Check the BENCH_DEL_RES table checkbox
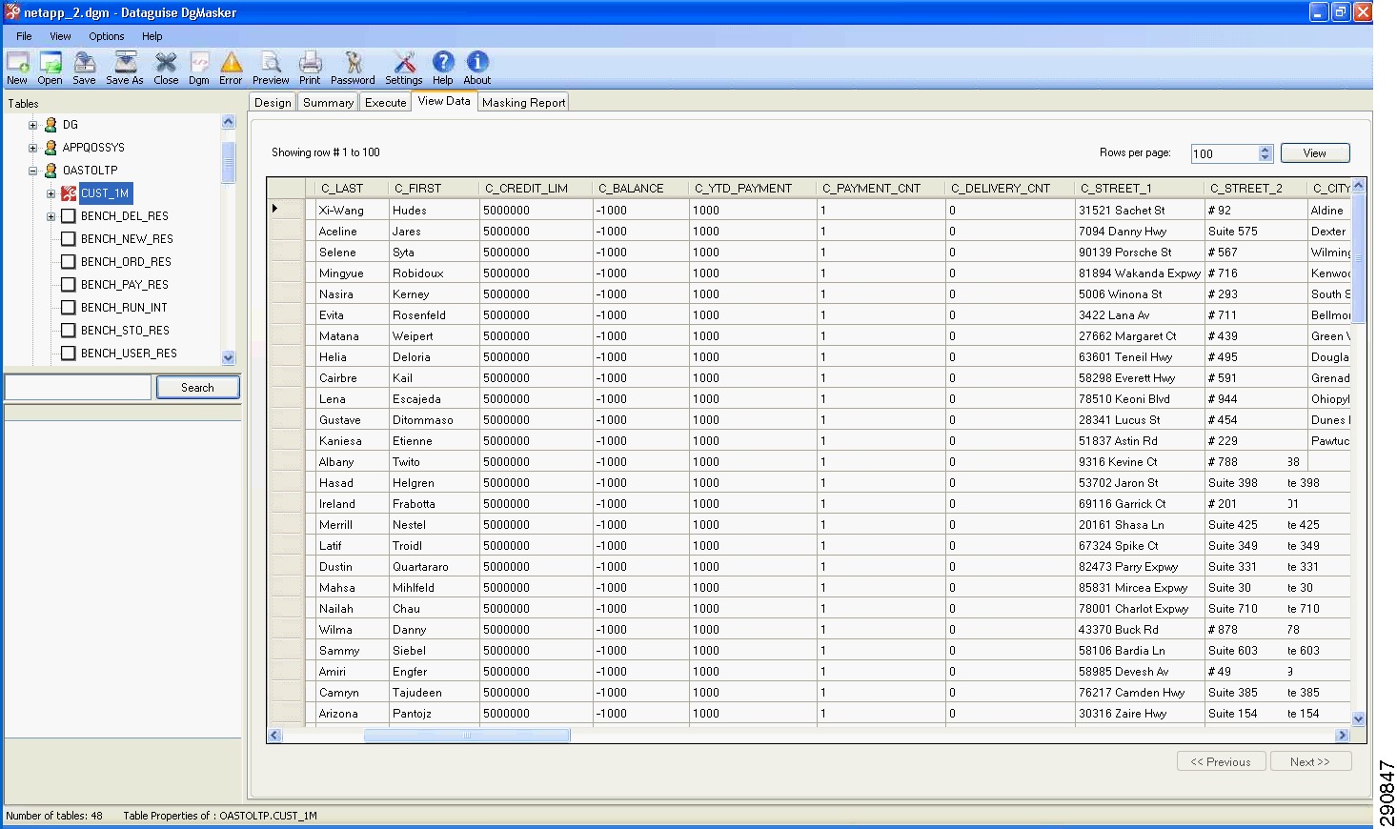This screenshot has width=1397, height=829. pos(69,216)
